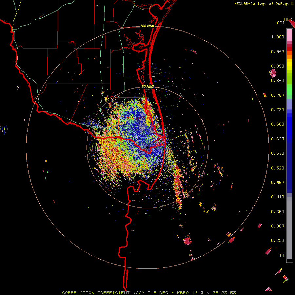Image resolution: width=295 pixels, height=295 pixels.
Task: Pick the black swatch beside TH
Action: [x=289, y=261]
